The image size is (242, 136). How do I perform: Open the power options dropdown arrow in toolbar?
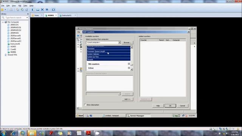tap(5, 10)
